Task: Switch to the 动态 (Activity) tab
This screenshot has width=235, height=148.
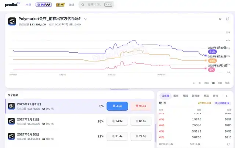Action: tap(206, 96)
